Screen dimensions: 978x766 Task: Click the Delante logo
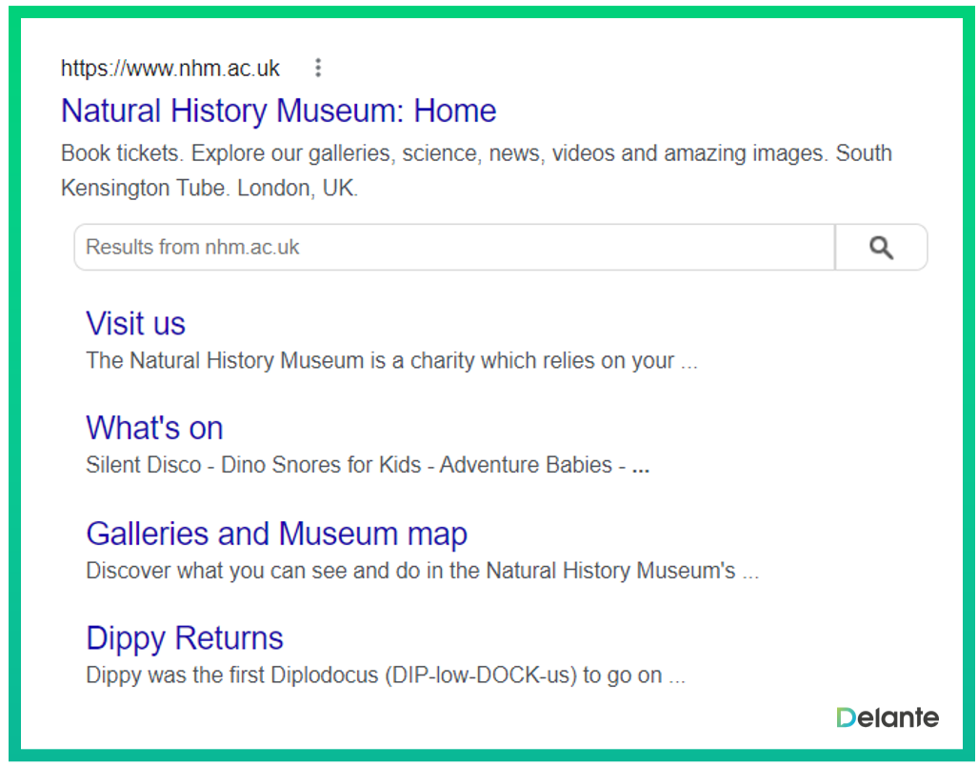[887, 717]
